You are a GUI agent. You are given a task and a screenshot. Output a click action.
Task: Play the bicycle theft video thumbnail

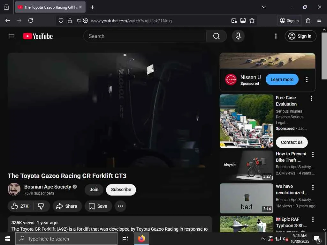(246, 166)
